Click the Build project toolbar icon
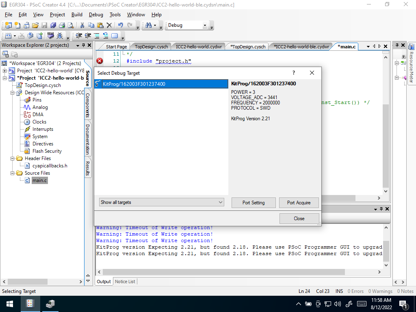Viewport: 416px width, 312px height. point(9,36)
